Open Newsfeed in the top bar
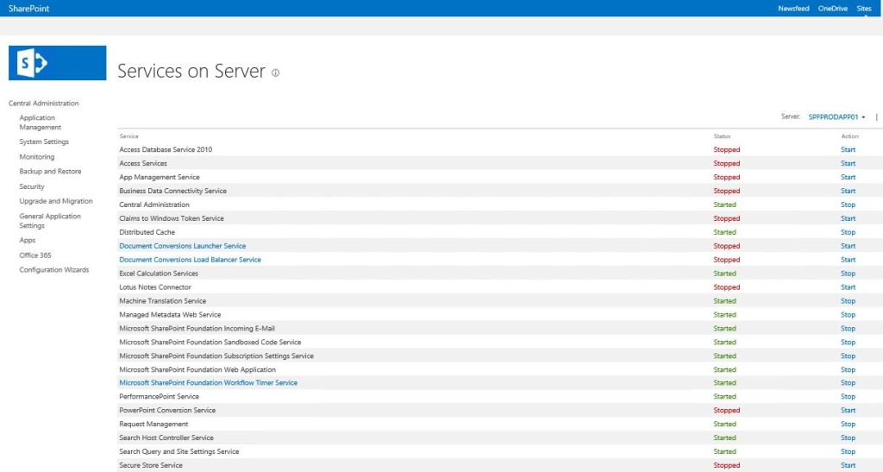The image size is (883, 472). [793, 9]
